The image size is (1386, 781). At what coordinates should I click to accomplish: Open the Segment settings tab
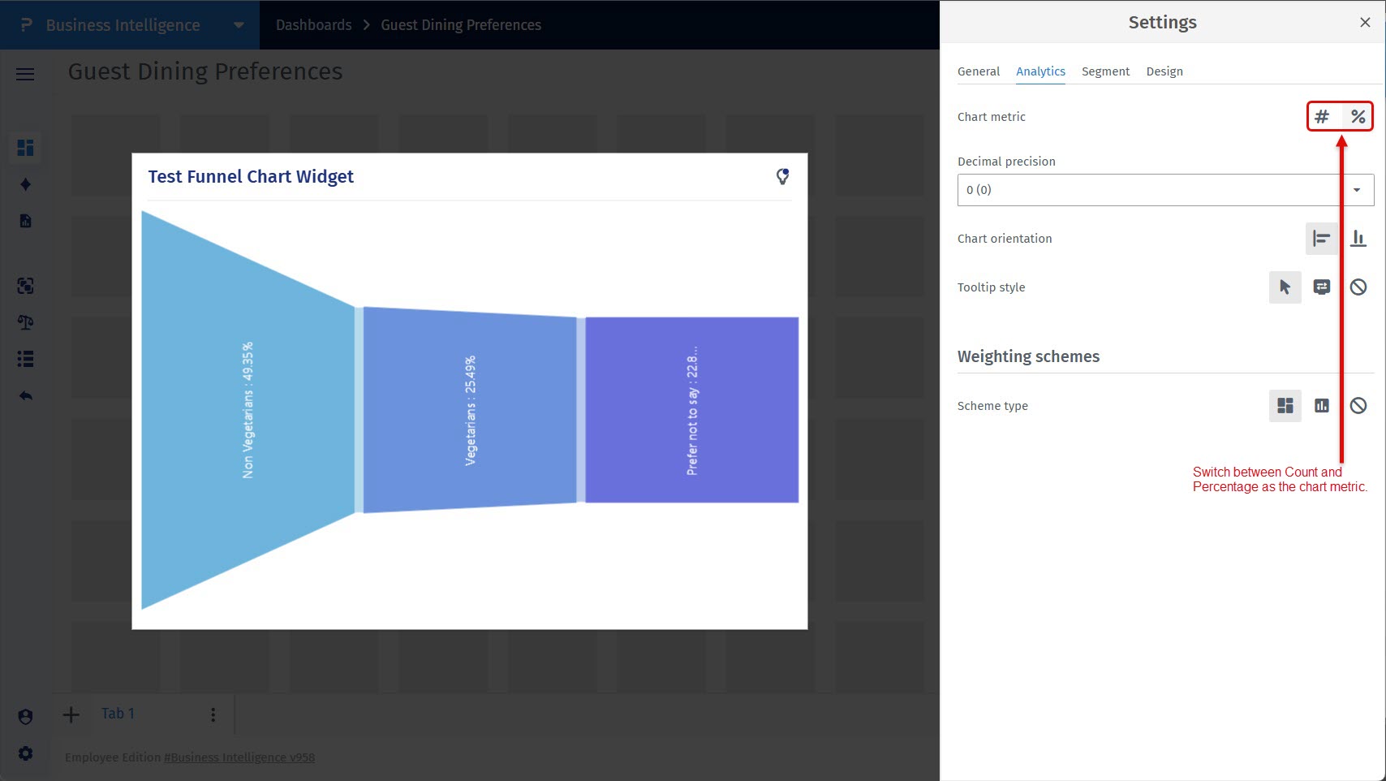1105,71
